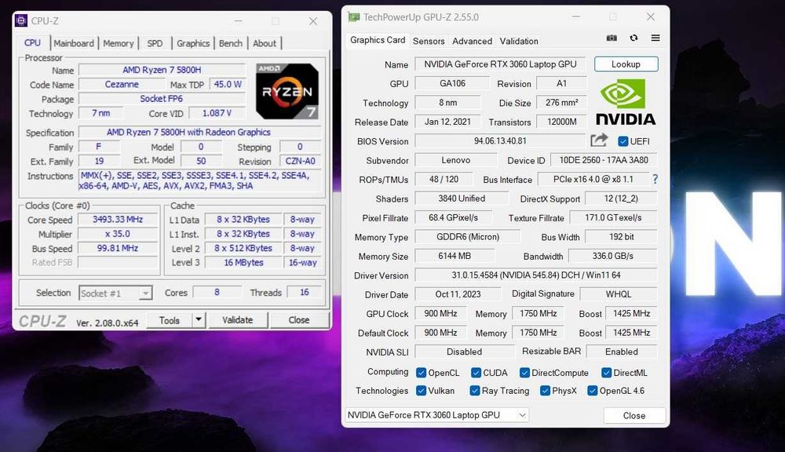Switch to the Sensors tab in GPU-Z
This screenshot has height=452, width=785.
[x=429, y=41]
